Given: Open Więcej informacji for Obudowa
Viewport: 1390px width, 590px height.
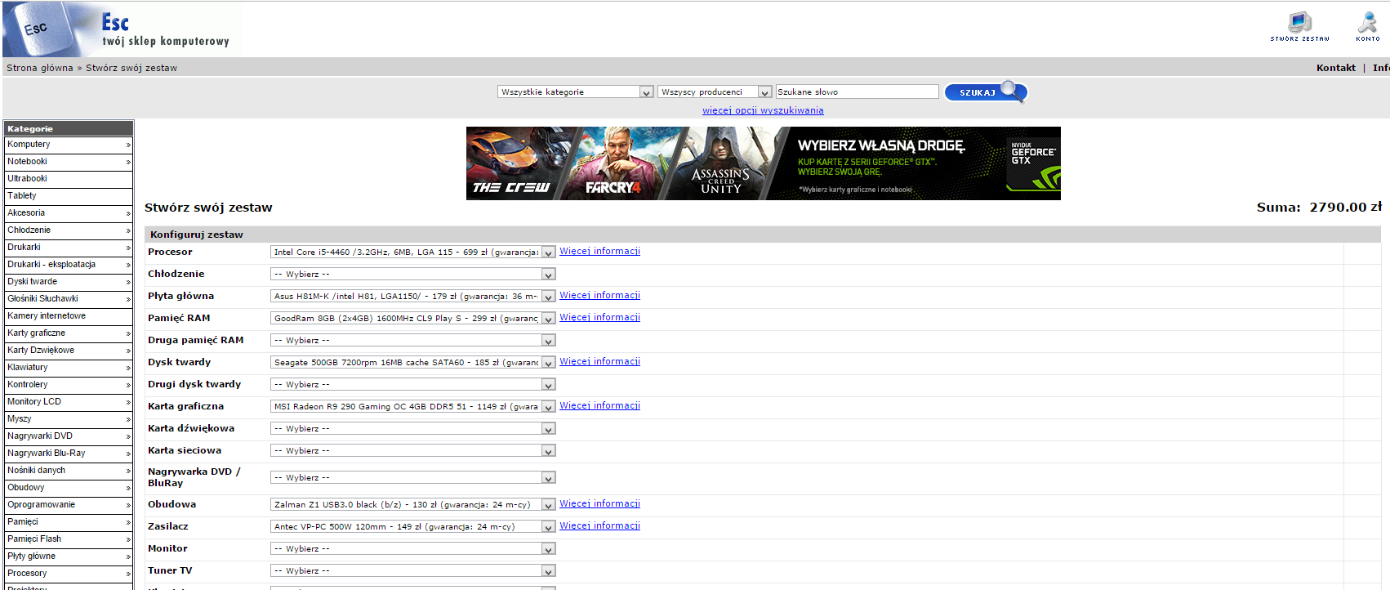Looking at the screenshot, I should 599,503.
